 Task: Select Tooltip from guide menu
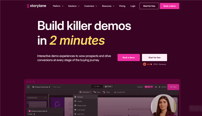85,101
